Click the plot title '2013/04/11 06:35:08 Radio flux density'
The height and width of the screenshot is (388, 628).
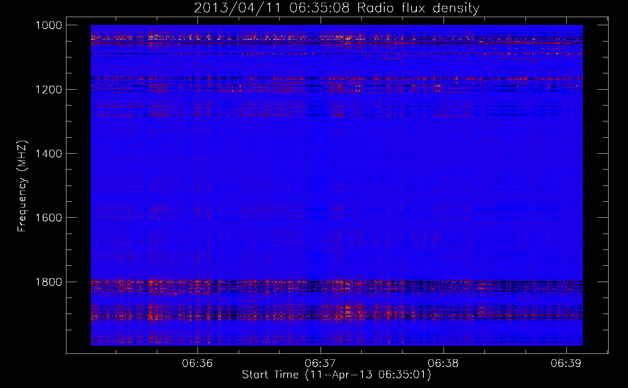point(337,8)
